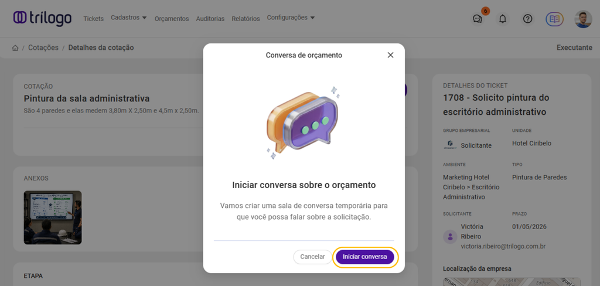
Task: Expand the Cadastros dropdown menu
Action: (x=129, y=18)
